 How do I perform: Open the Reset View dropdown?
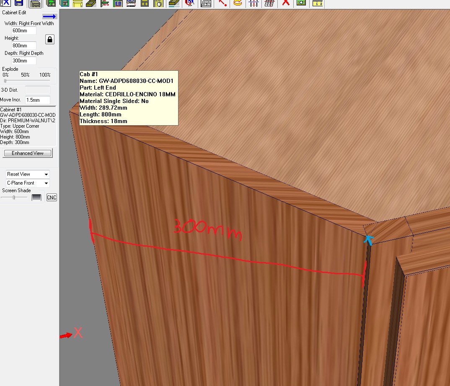point(28,174)
